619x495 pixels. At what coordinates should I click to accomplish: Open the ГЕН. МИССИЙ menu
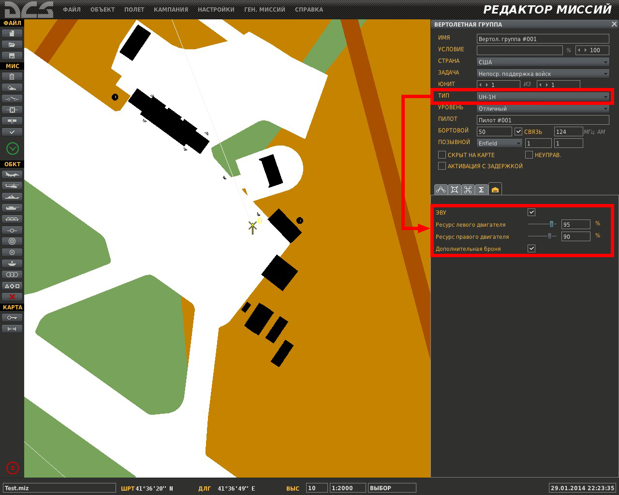[265, 10]
